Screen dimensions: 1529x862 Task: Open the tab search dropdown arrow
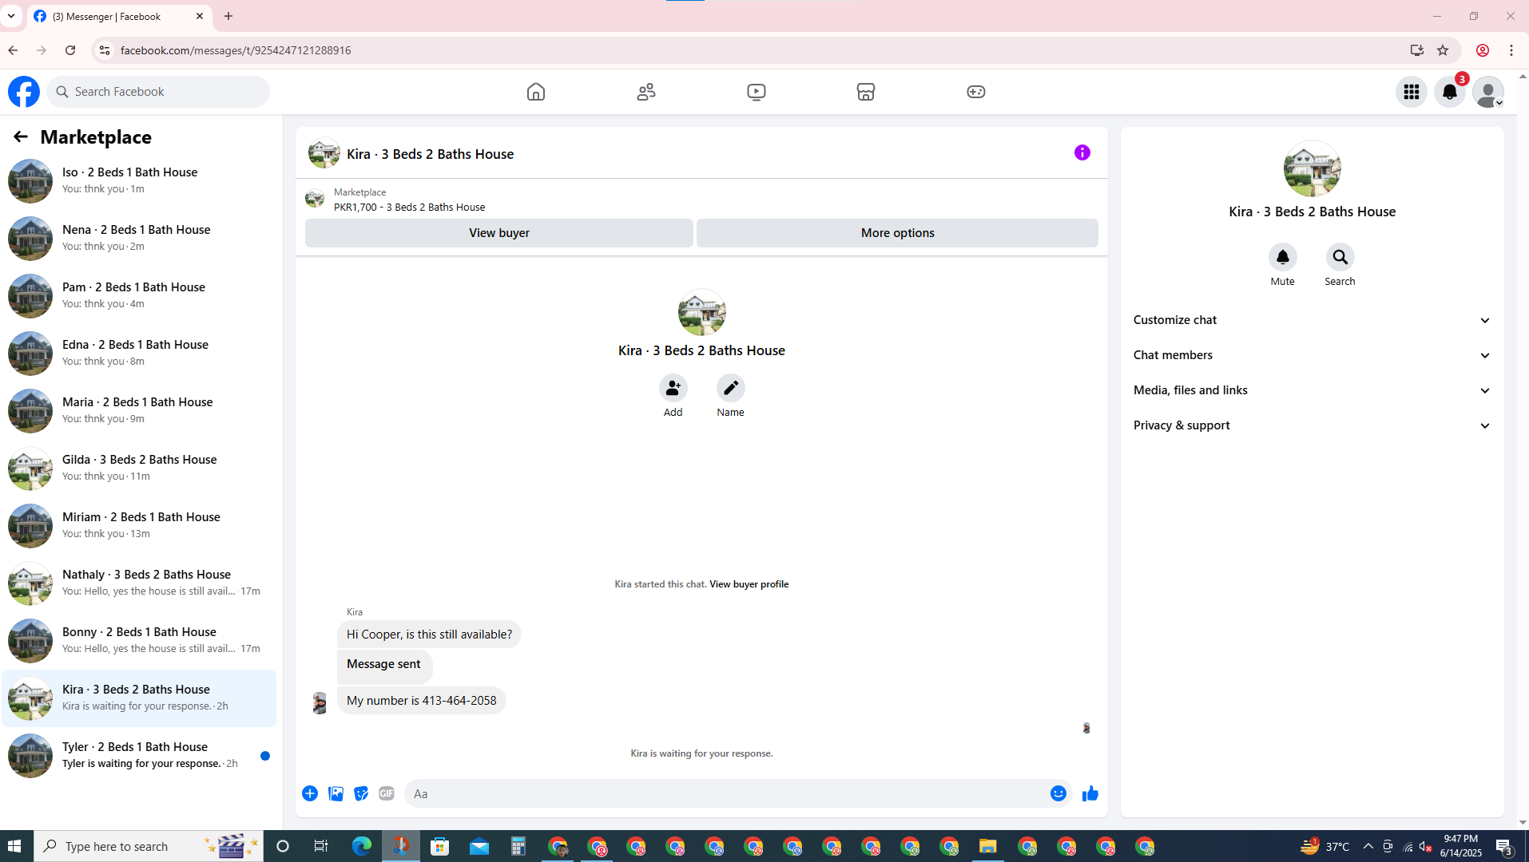11,16
